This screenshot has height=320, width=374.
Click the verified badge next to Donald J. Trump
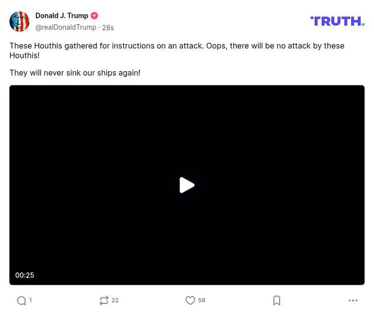click(x=93, y=15)
